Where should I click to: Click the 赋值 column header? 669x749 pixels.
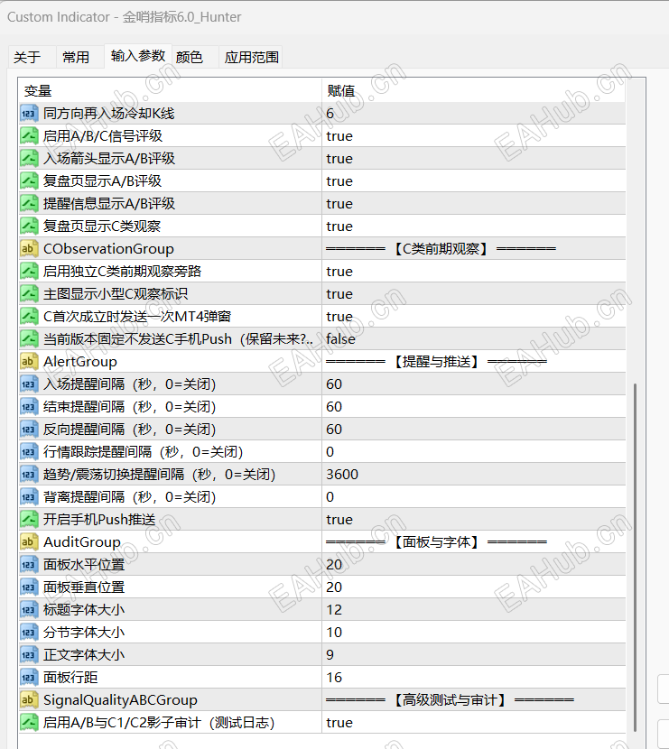tap(474, 91)
